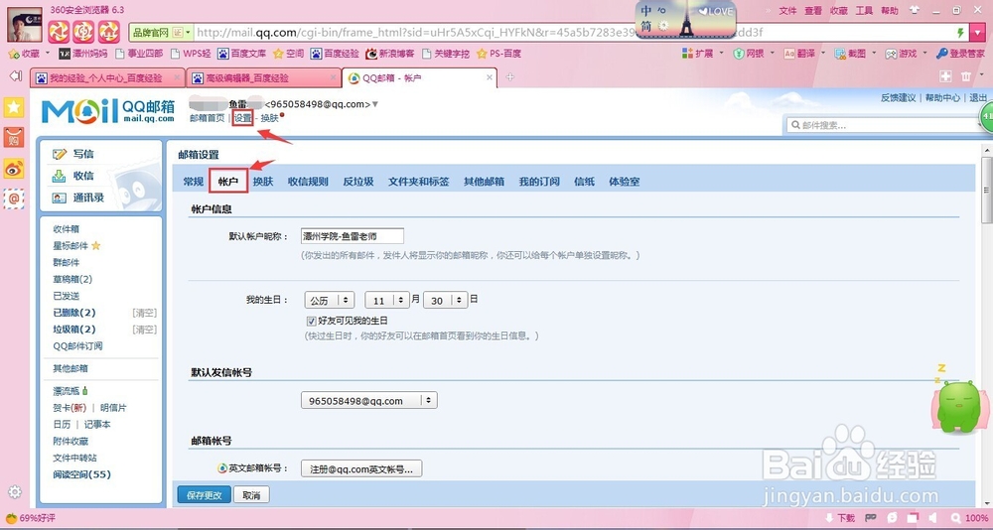The image size is (993, 530).
Task: Open the address bar history dropdown
Action: point(977,33)
